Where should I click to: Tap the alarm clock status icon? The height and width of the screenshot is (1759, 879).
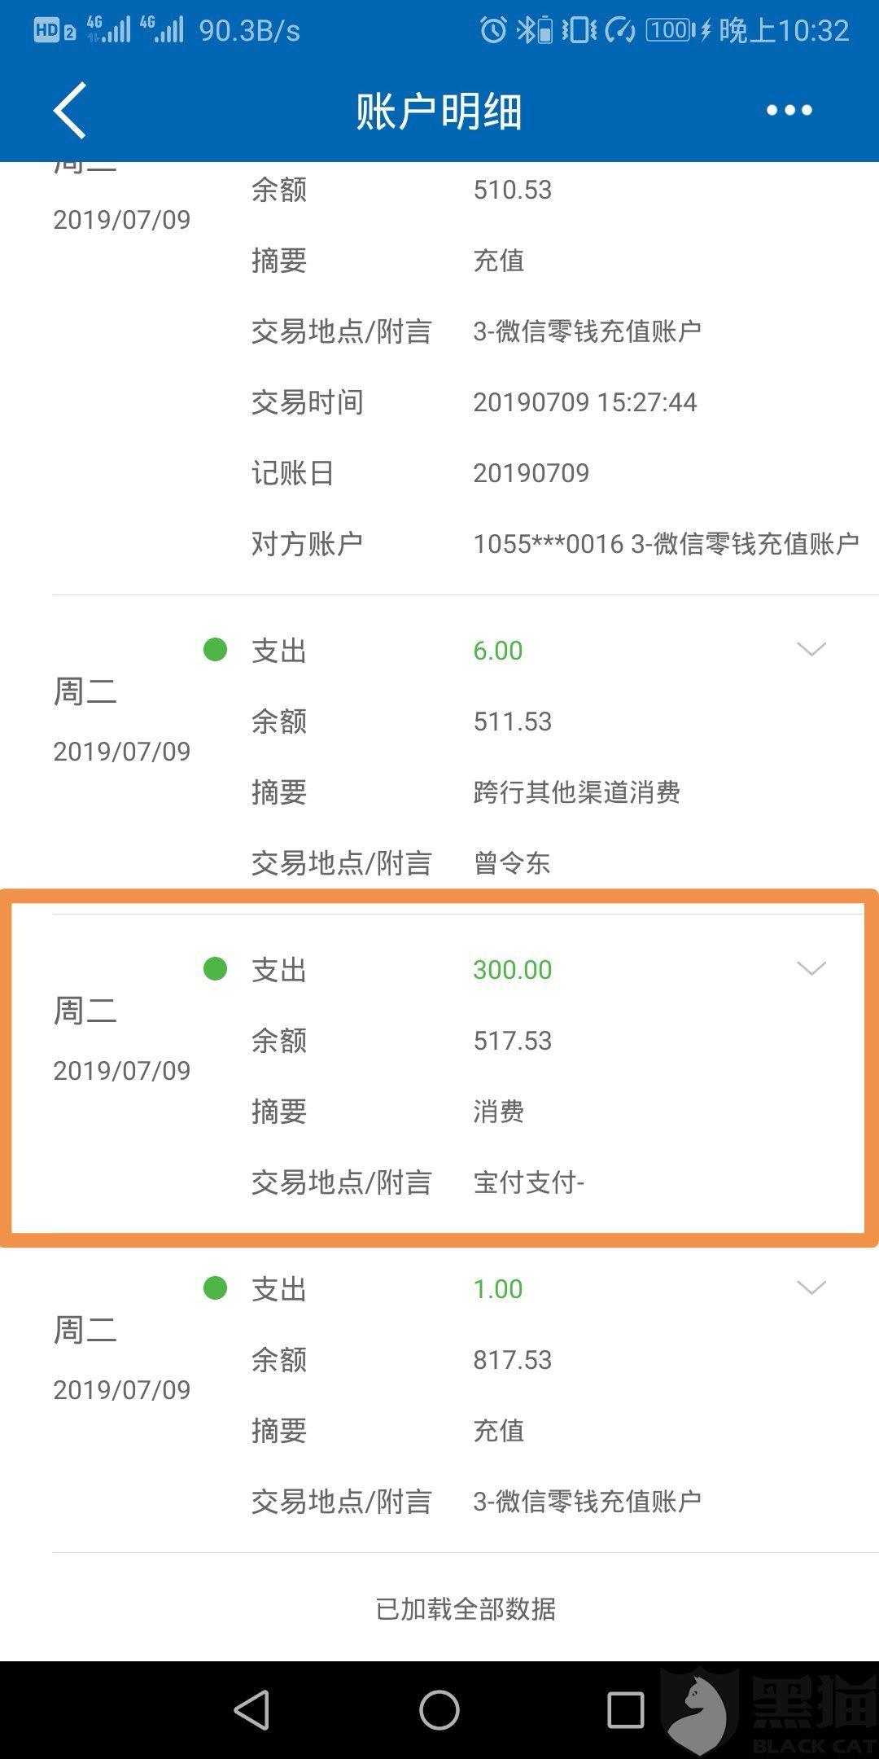(492, 31)
